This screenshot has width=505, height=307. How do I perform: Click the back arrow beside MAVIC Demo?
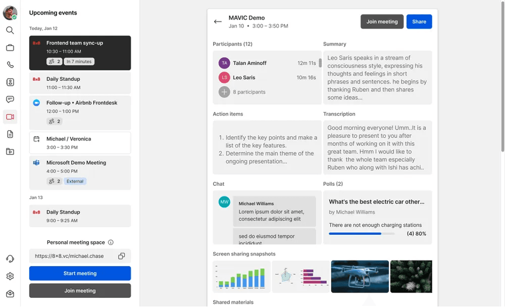217,22
